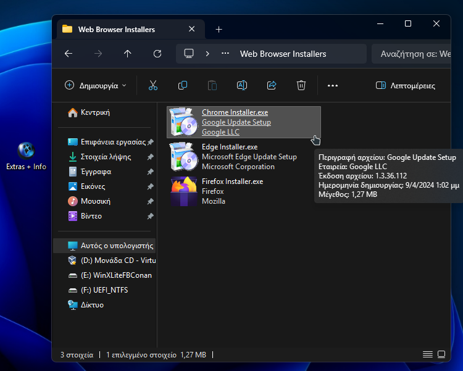The width and height of the screenshot is (463, 371).
Task: Click the Copy icon in toolbar
Action: pos(183,85)
